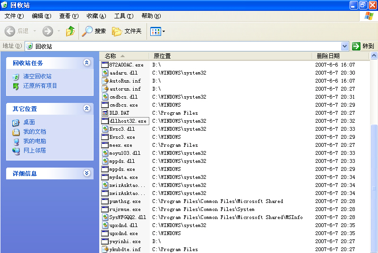The height and width of the screenshot is (253, 378).
Task: Open the Tools (工具) menu
Action: pyautogui.click(x=123, y=16)
